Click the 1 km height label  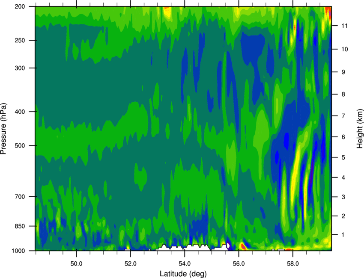(343, 235)
